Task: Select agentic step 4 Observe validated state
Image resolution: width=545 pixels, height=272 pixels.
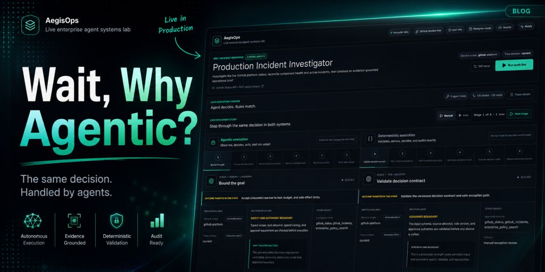Action: [x=296, y=158]
